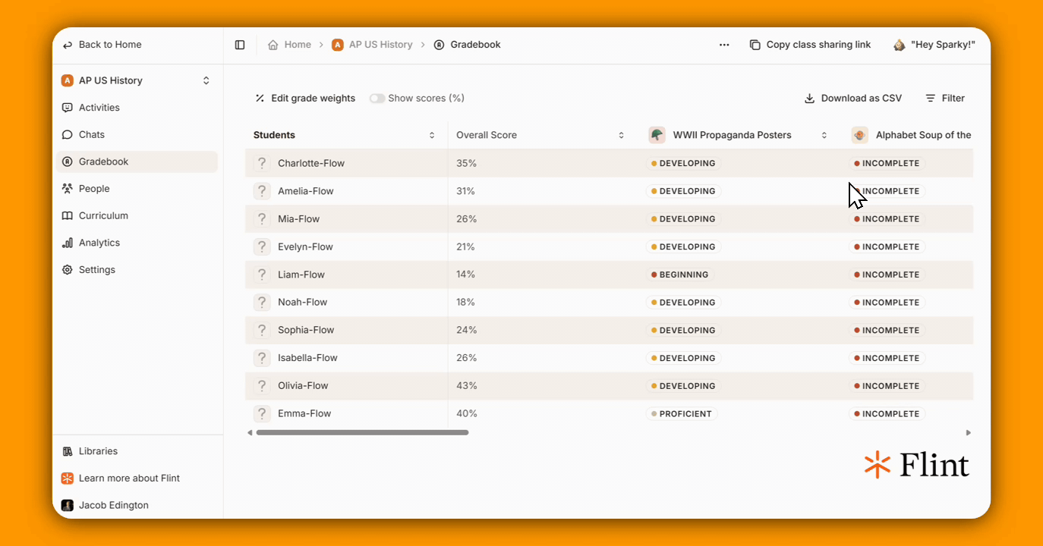Click Sophia-Flow's 24% overall score

coord(466,330)
